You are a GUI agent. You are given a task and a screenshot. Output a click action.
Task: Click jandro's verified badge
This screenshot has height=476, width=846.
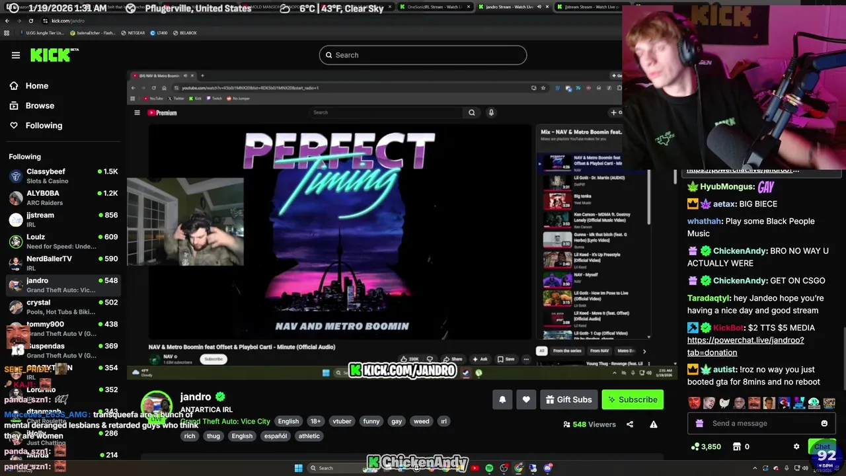click(x=220, y=397)
